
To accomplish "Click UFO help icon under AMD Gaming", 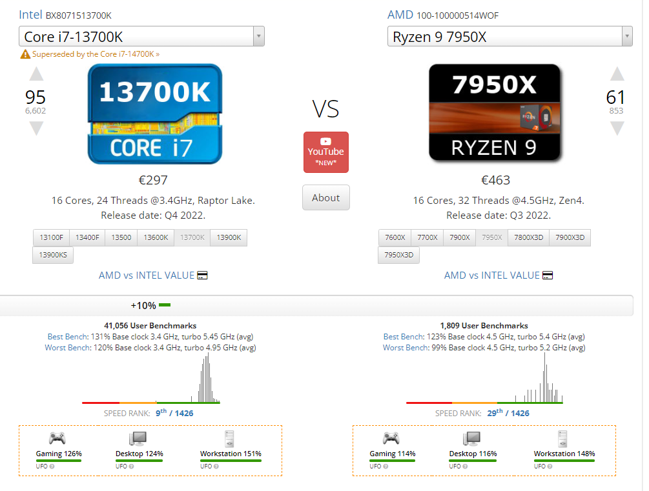I will point(386,466).
